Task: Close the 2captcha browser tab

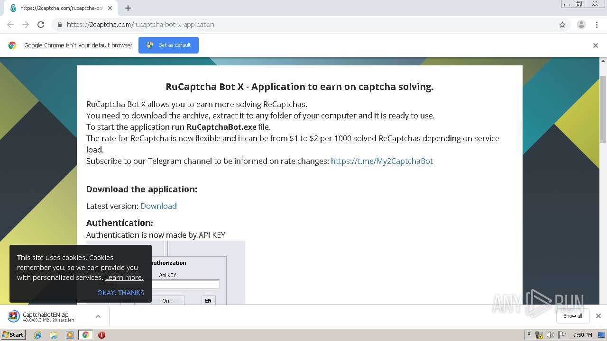Action: click(x=110, y=8)
